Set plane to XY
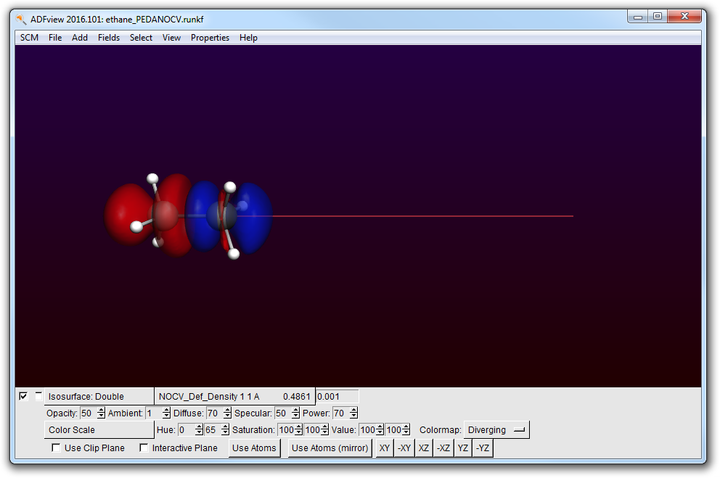This screenshot has height=478, width=720. pyautogui.click(x=385, y=448)
